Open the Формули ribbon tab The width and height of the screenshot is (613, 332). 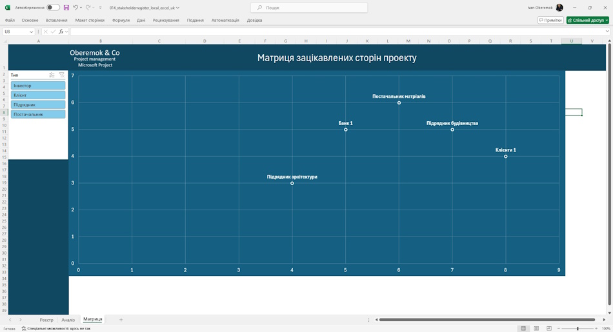click(x=121, y=21)
